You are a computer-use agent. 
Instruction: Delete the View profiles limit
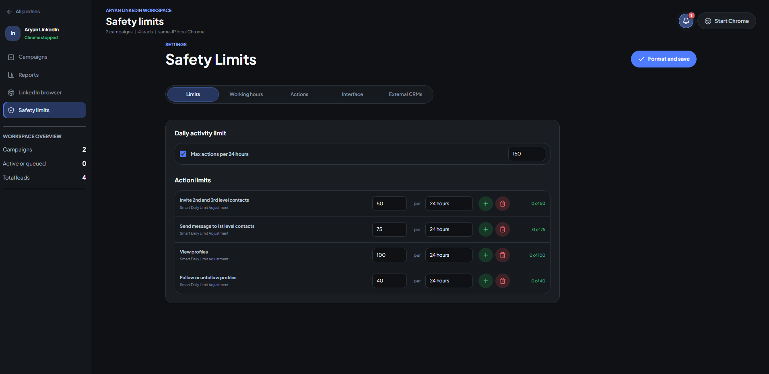coord(502,255)
